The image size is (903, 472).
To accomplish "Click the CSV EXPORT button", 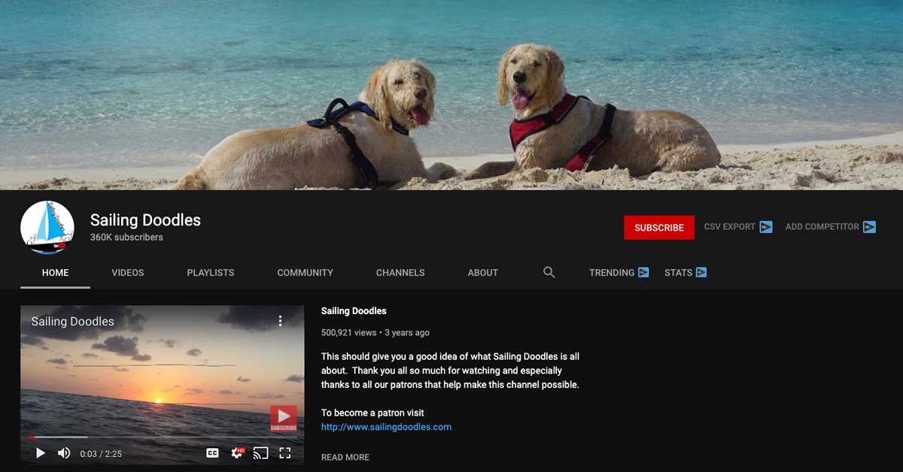I will point(738,227).
